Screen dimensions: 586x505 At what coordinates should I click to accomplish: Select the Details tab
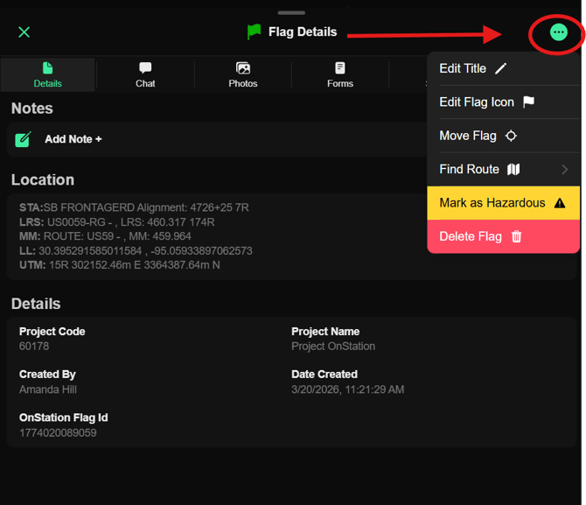coord(48,74)
